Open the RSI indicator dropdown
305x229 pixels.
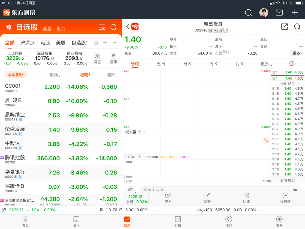tap(133, 157)
